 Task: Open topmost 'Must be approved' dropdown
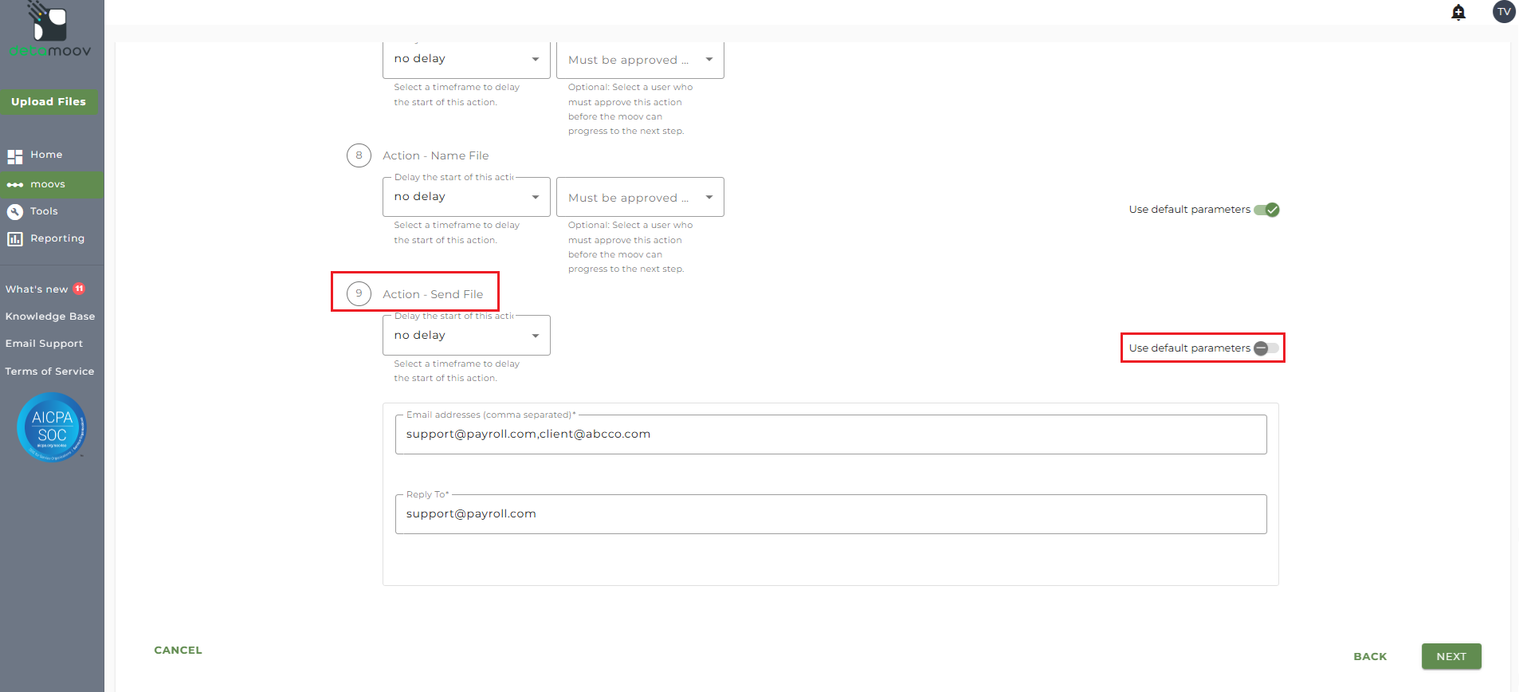(x=640, y=59)
